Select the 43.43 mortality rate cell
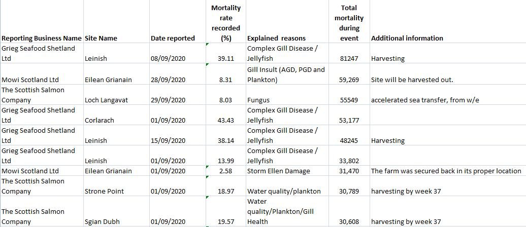The width and height of the screenshot is (526, 227). click(x=225, y=120)
